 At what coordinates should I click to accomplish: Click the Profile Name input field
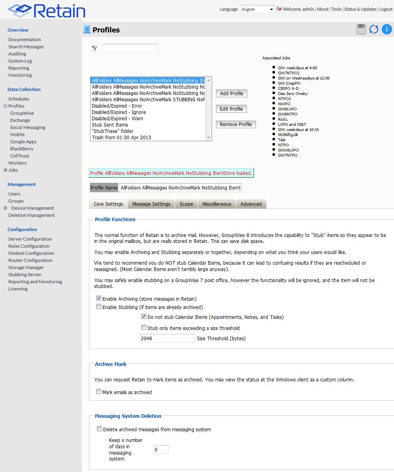pos(181,188)
